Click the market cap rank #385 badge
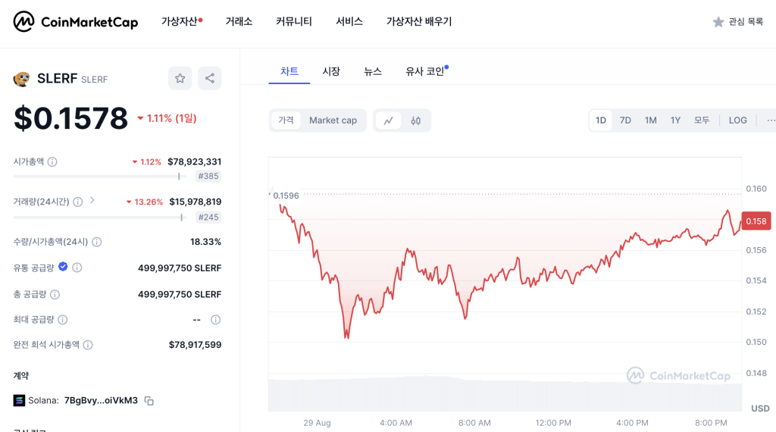776x432 pixels. coord(208,176)
